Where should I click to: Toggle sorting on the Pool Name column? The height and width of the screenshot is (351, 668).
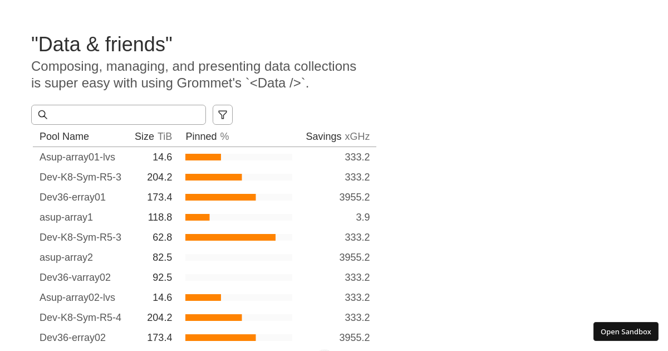coord(64,136)
